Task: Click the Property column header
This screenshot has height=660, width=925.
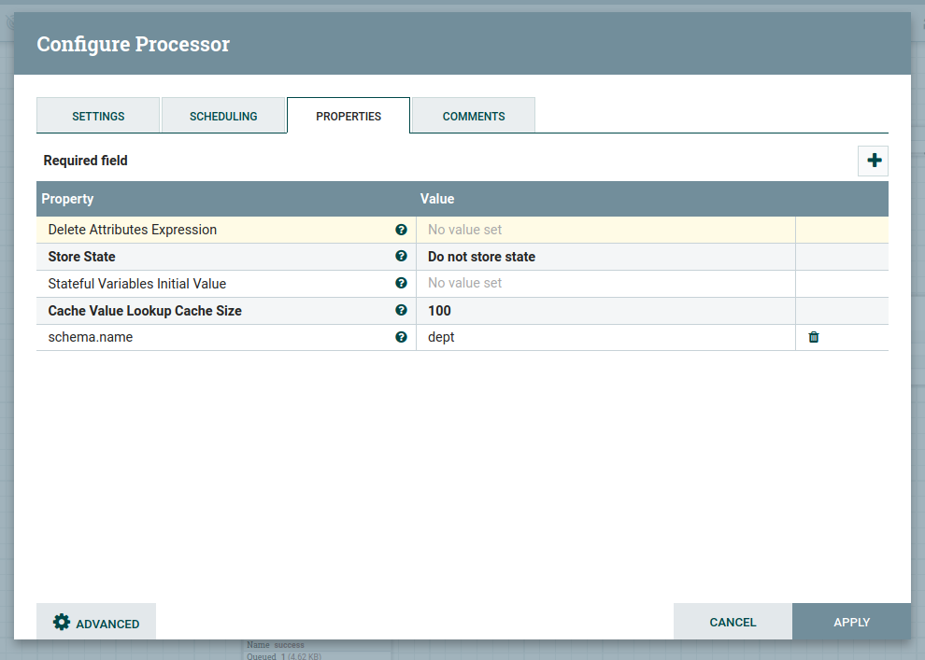Action: pyautogui.click(x=224, y=199)
